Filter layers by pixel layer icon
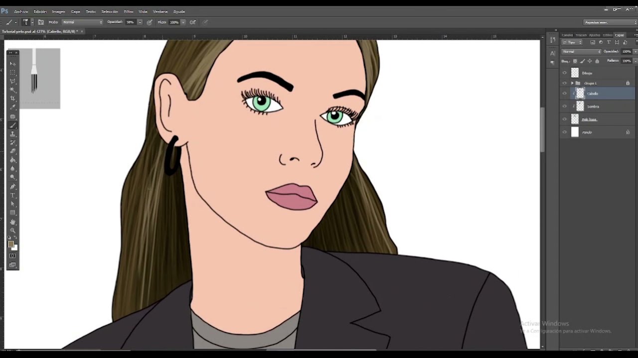The width and height of the screenshot is (638, 358). click(593, 42)
